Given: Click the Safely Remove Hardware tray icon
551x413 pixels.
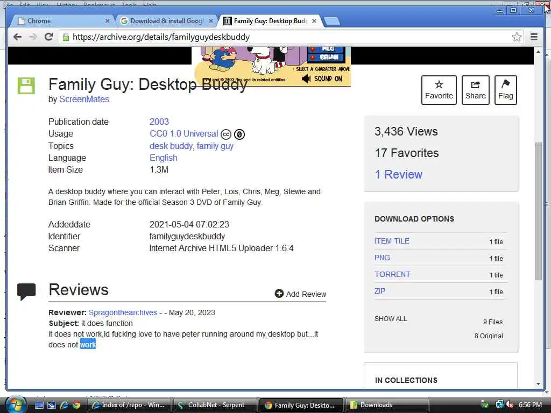Looking at the screenshot, I should pyautogui.click(x=485, y=405).
